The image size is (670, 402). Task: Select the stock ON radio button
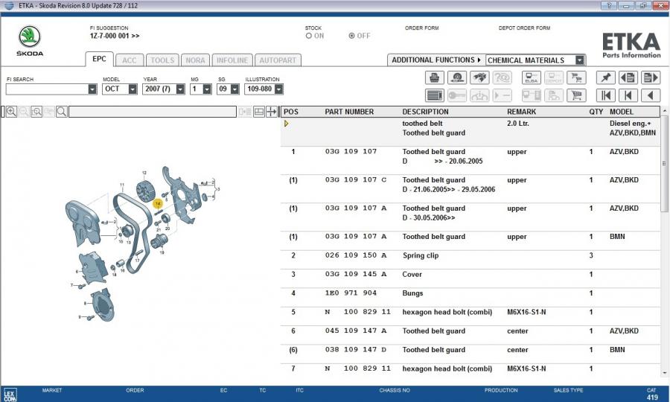[x=309, y=36]
